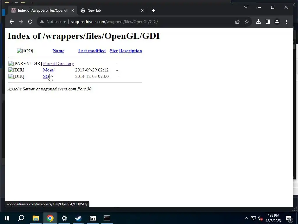Image resolution: width=298 pixels, height=224 pixels.
Task: Open Chrome downloads icon
Action: pyautogui.click(x=258, y=22)
